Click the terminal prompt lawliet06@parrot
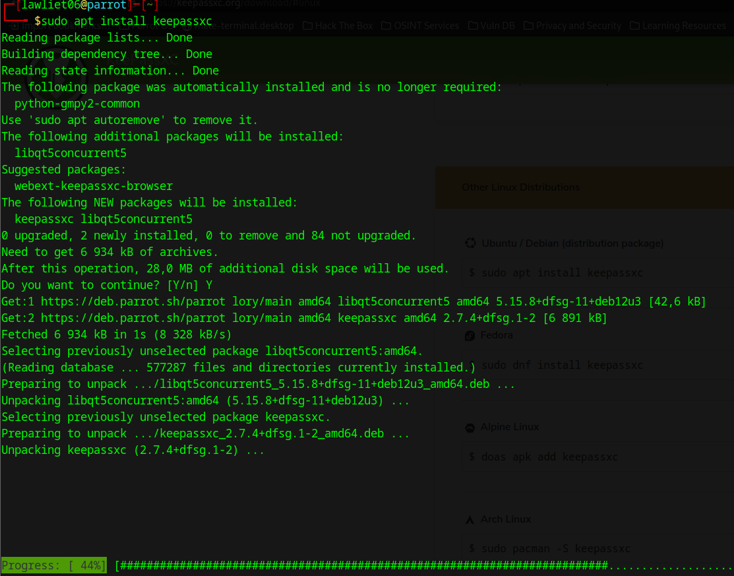This screenshot has height=576, width=734. 74,6
